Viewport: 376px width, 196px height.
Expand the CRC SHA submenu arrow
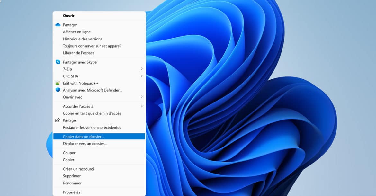pos(142,76)
